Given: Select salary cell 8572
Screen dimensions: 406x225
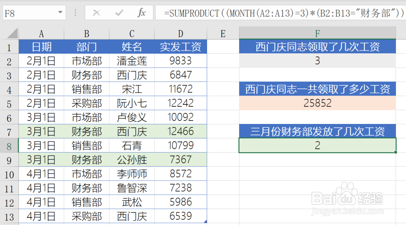Looking at the screenshot, I should (x=180, y=174).
